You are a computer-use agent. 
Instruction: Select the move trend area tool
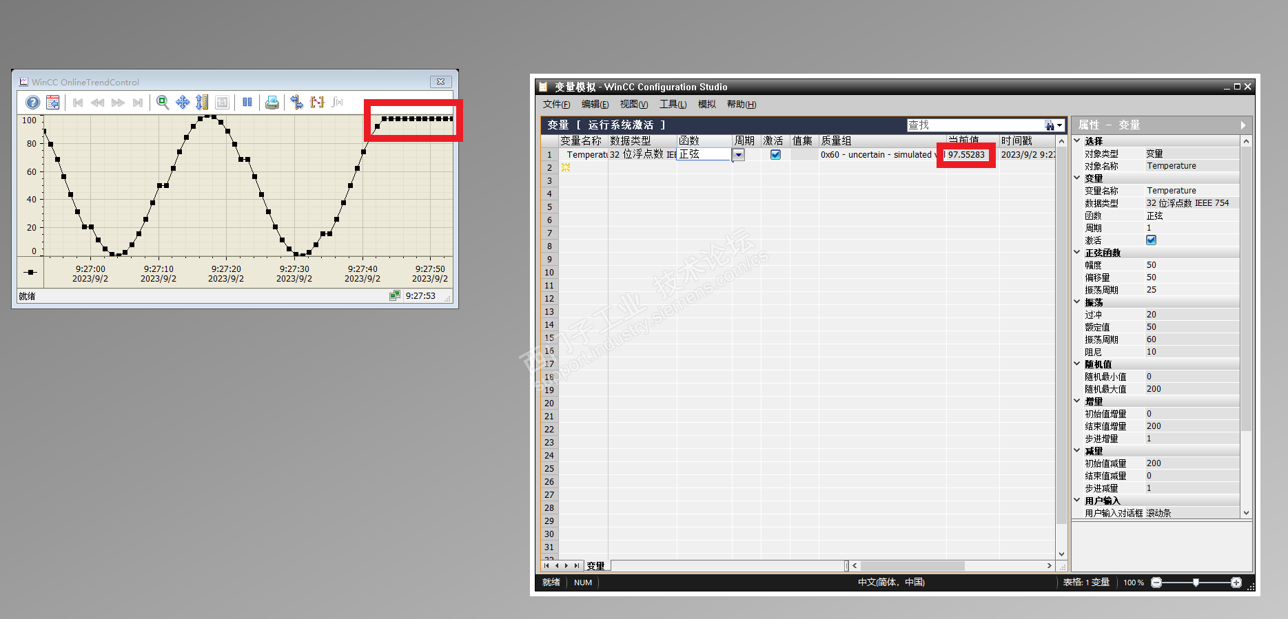pos(183,103)
